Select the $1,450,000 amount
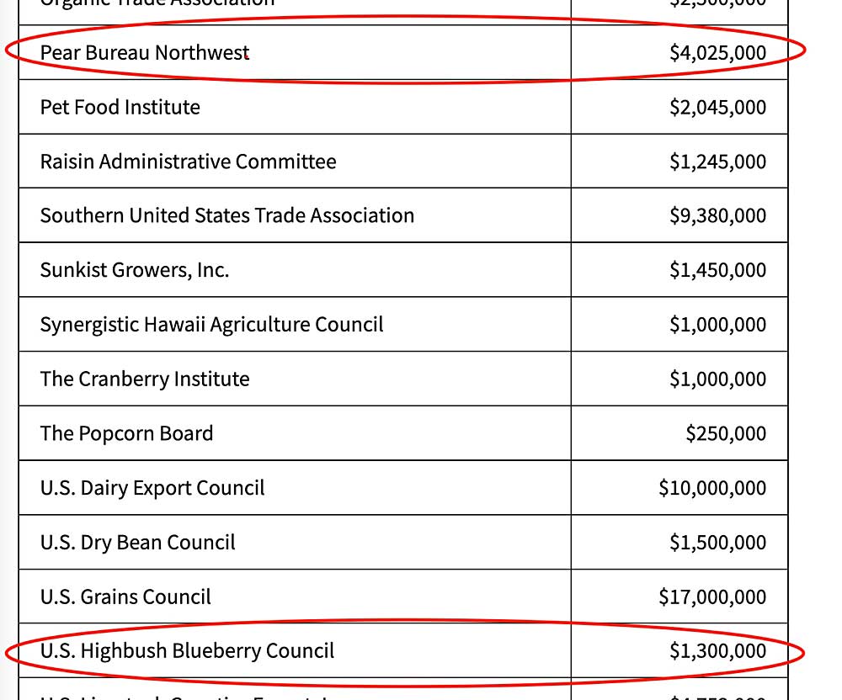This screenshot has height=700, width=842. tap(717, 270)
